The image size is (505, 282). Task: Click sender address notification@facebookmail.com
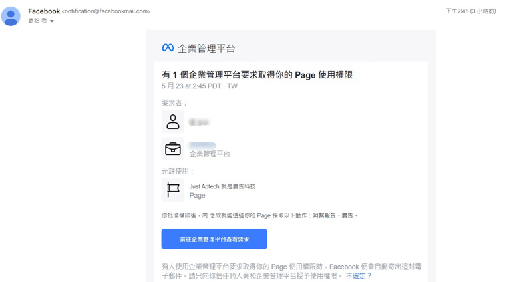pos(106,11)
